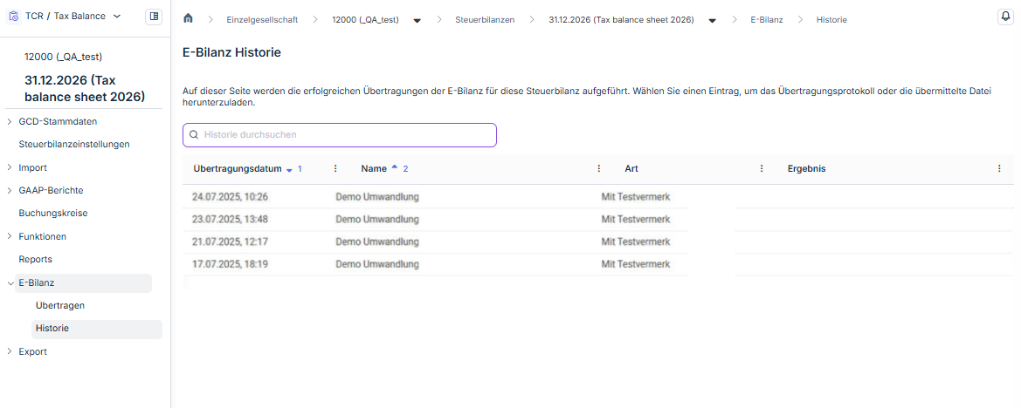Sort by Ergebnis column header
The height and width of the screenshot is (408, 1021).
coord(806,169)
